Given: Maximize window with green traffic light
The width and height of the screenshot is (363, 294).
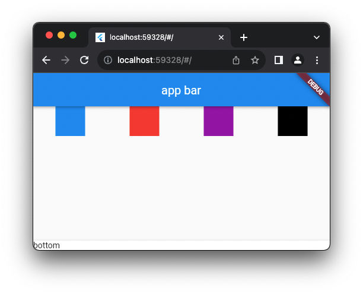Looking at the screenshot, I should click(73, 35).
